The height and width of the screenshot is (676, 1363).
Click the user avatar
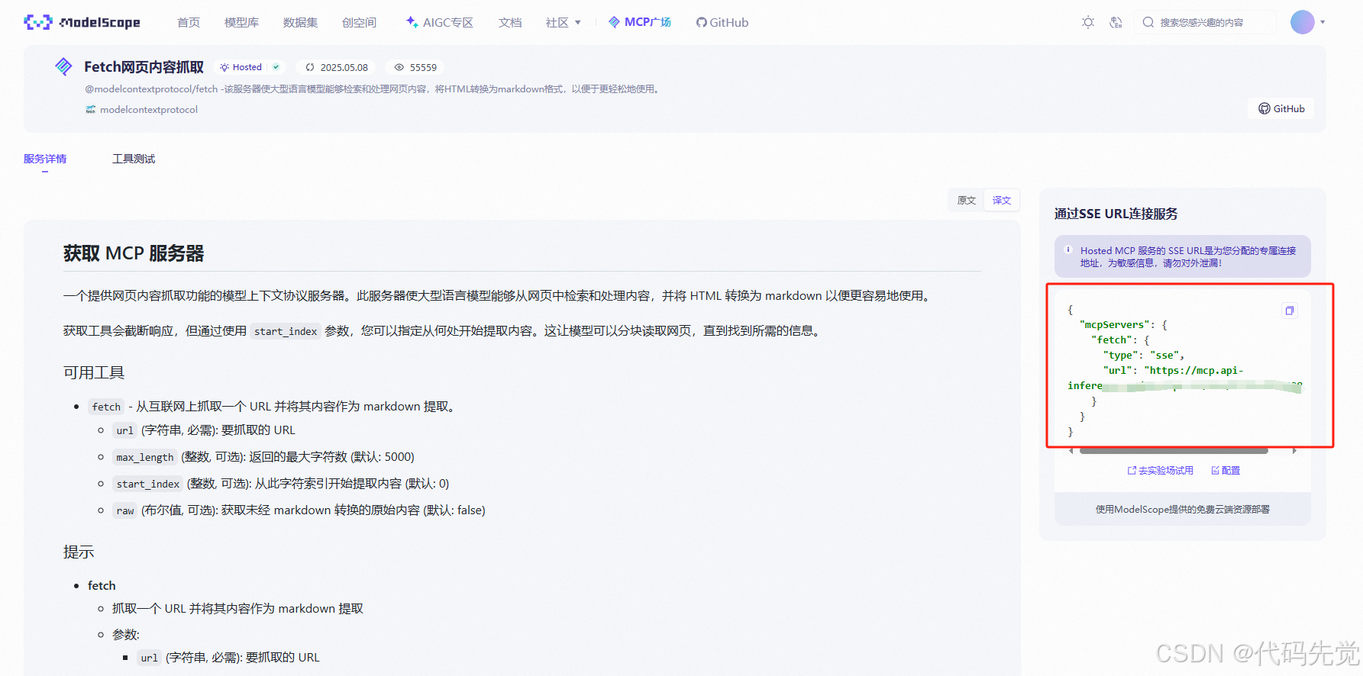click(x=1303, y=22)
